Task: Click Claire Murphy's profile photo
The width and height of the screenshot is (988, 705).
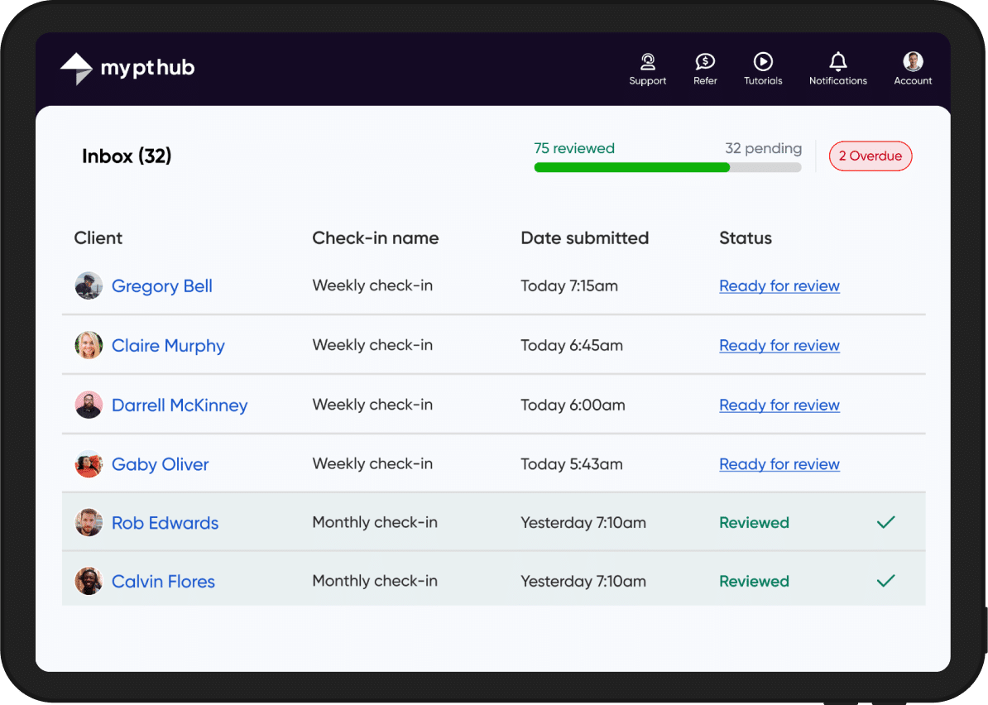Action: click(89, 345)
